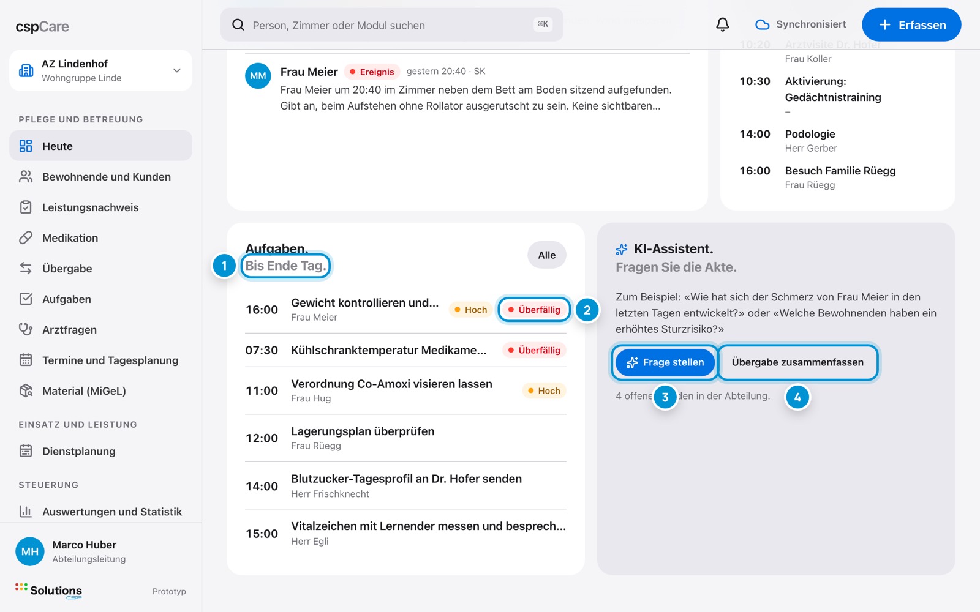Open Podologie appointment at 14:00

tap(837, 141)
